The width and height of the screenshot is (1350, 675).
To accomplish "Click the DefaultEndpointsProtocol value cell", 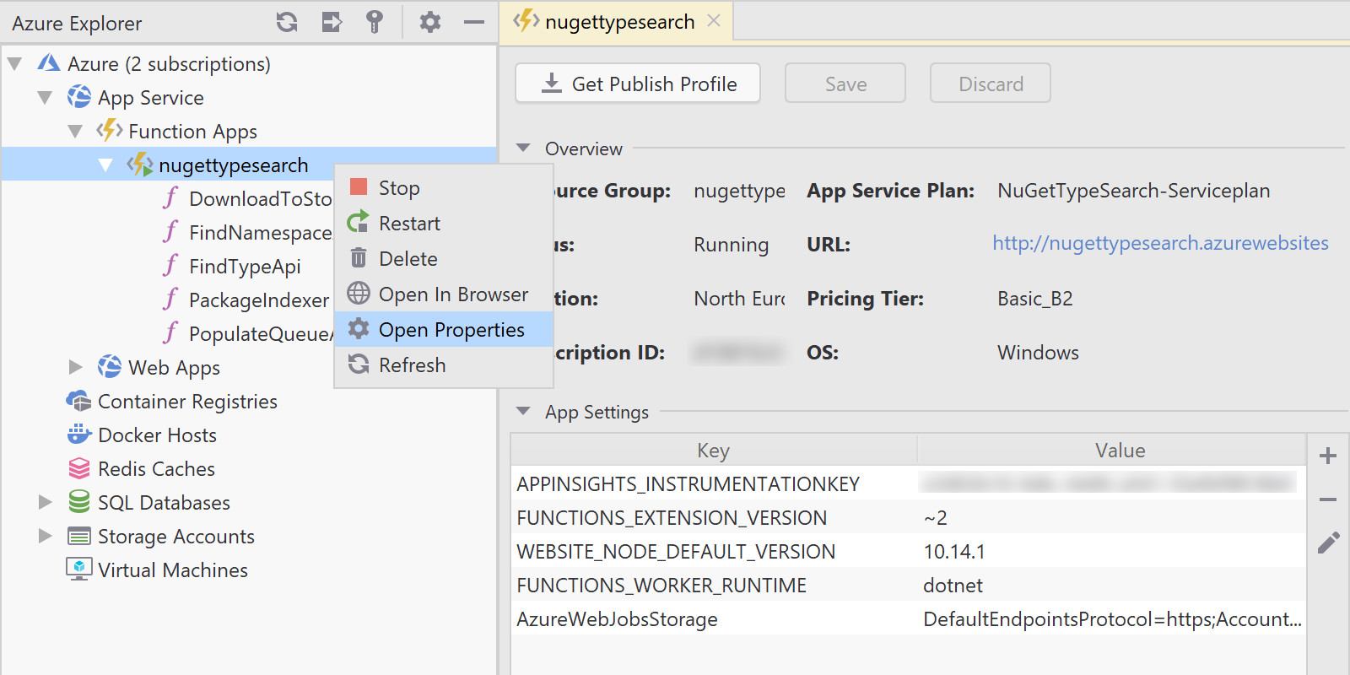I will point(1112,618).
